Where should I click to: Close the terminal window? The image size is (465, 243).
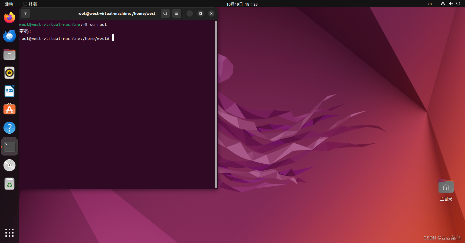pyautogui.click(x=211, y=13)
